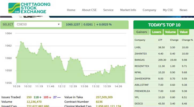Screen dimensions: 194x107
Task: Click YPL change percent 8.51
Action: (184, 97)
